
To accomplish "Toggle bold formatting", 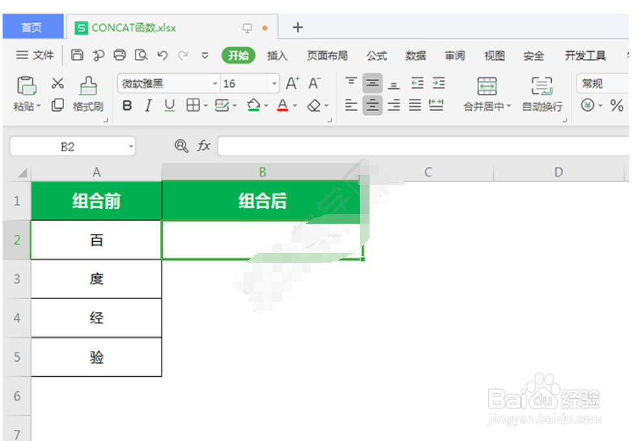I will 127,105.
